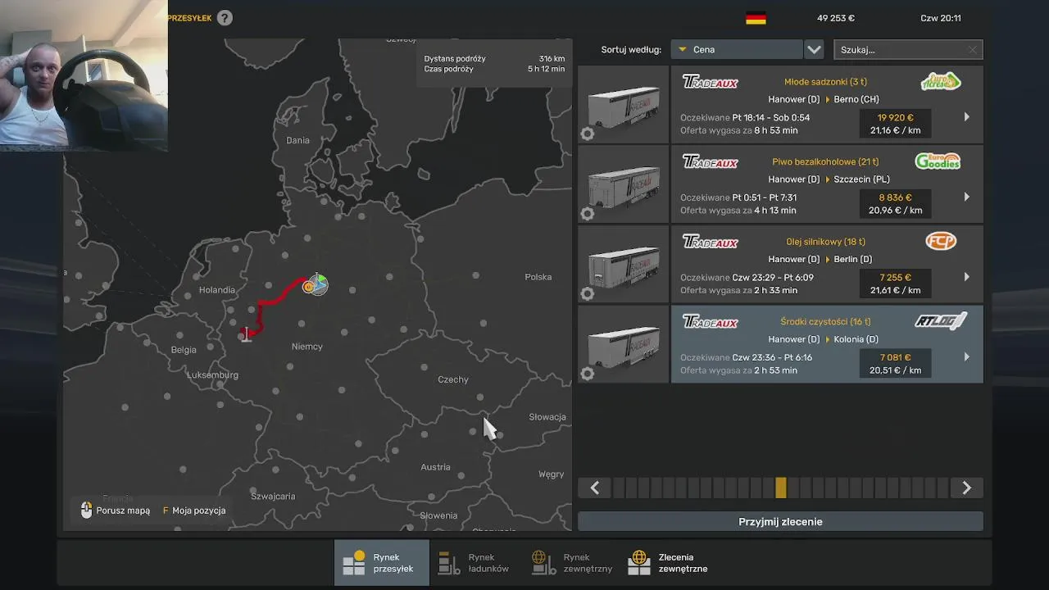1049x590 pixels.
Task: Click the account balance 49 253 €
Action: tap(835, 18)
